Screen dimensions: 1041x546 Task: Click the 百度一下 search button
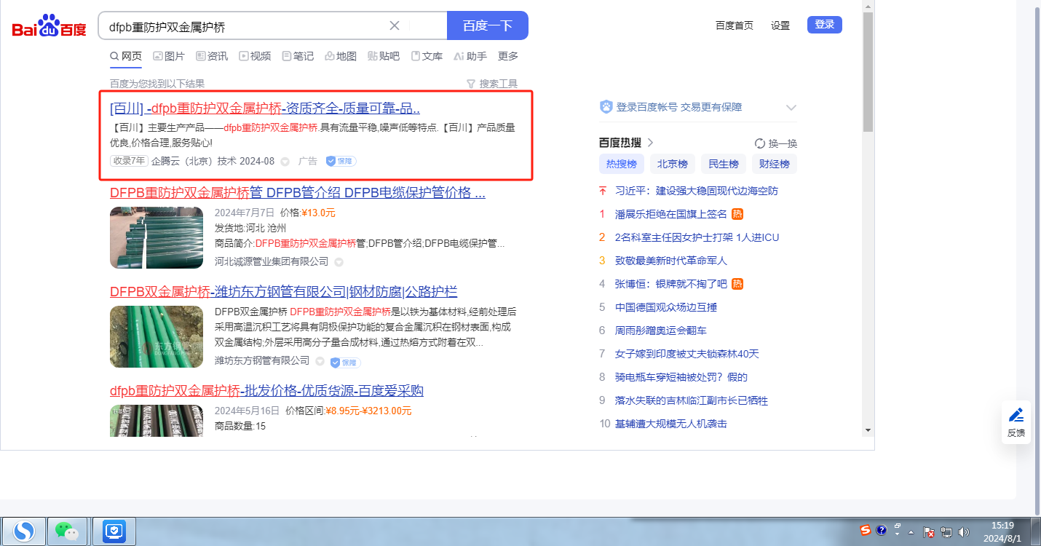click(x=488, y=25)
